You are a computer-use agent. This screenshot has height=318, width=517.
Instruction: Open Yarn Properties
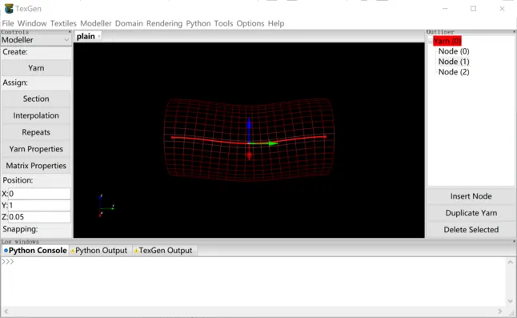36,149
